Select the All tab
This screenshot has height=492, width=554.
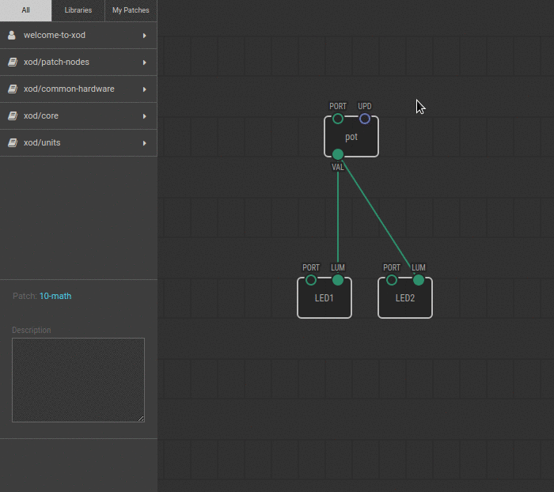pos(25,10)
